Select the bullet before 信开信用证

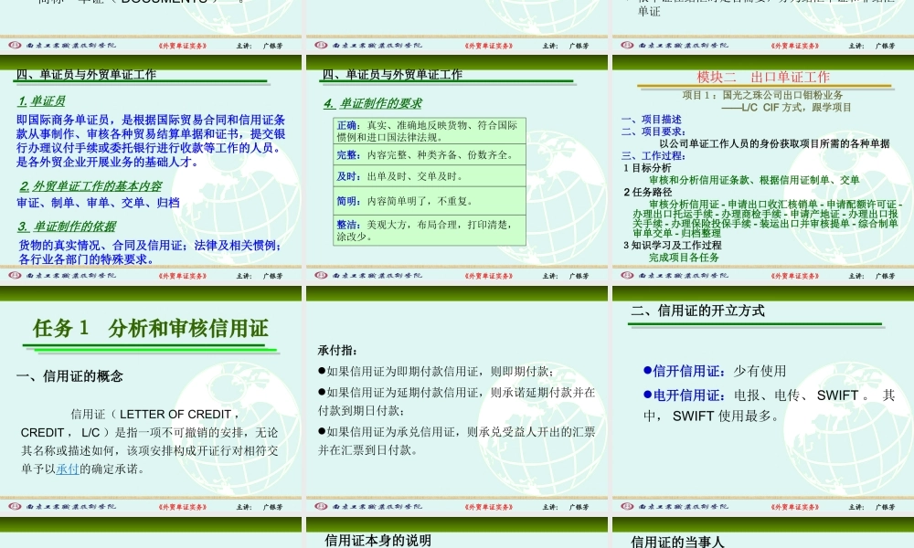tap(645, 372)
